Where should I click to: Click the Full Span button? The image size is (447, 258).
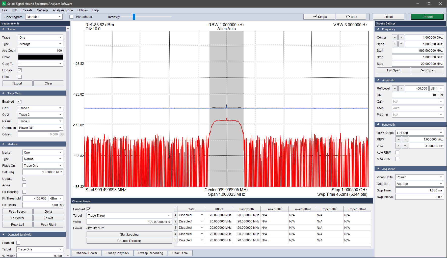click(394, 70)
